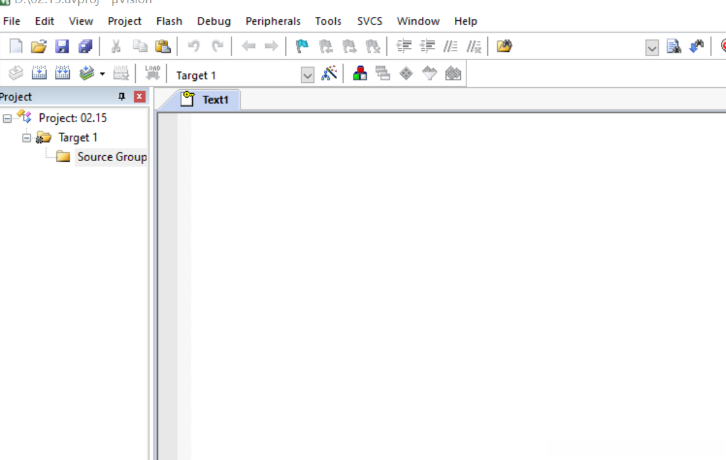Open the find text combo box dropdown
The height and width of the screenshot is (460, 726).
[x=652, y=48]
